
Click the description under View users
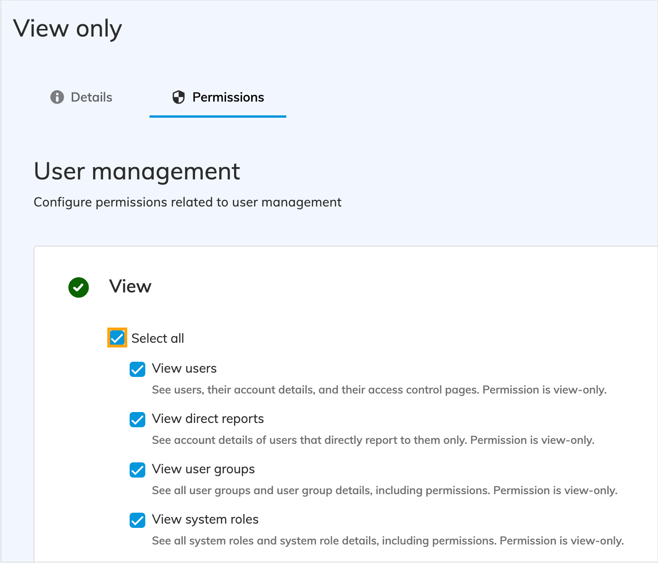click(x=379, y=389)
